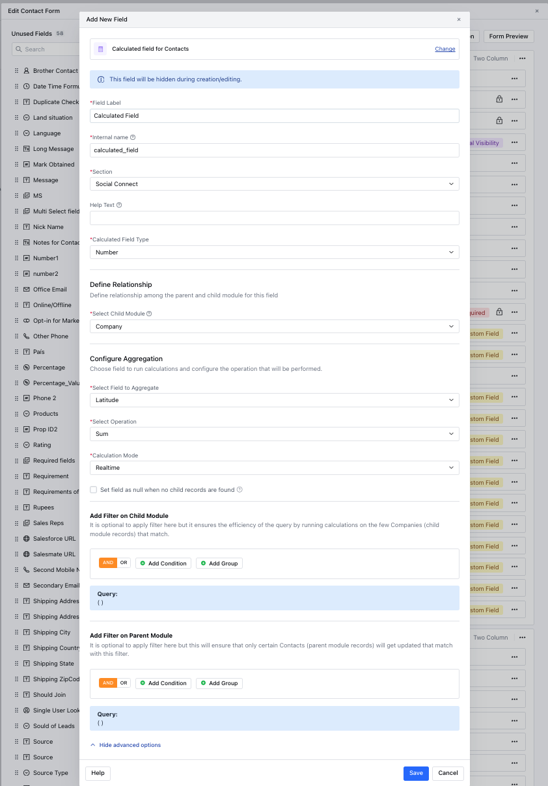
Task: Click the help icon next to Internal name
Action: click(133, 137)
